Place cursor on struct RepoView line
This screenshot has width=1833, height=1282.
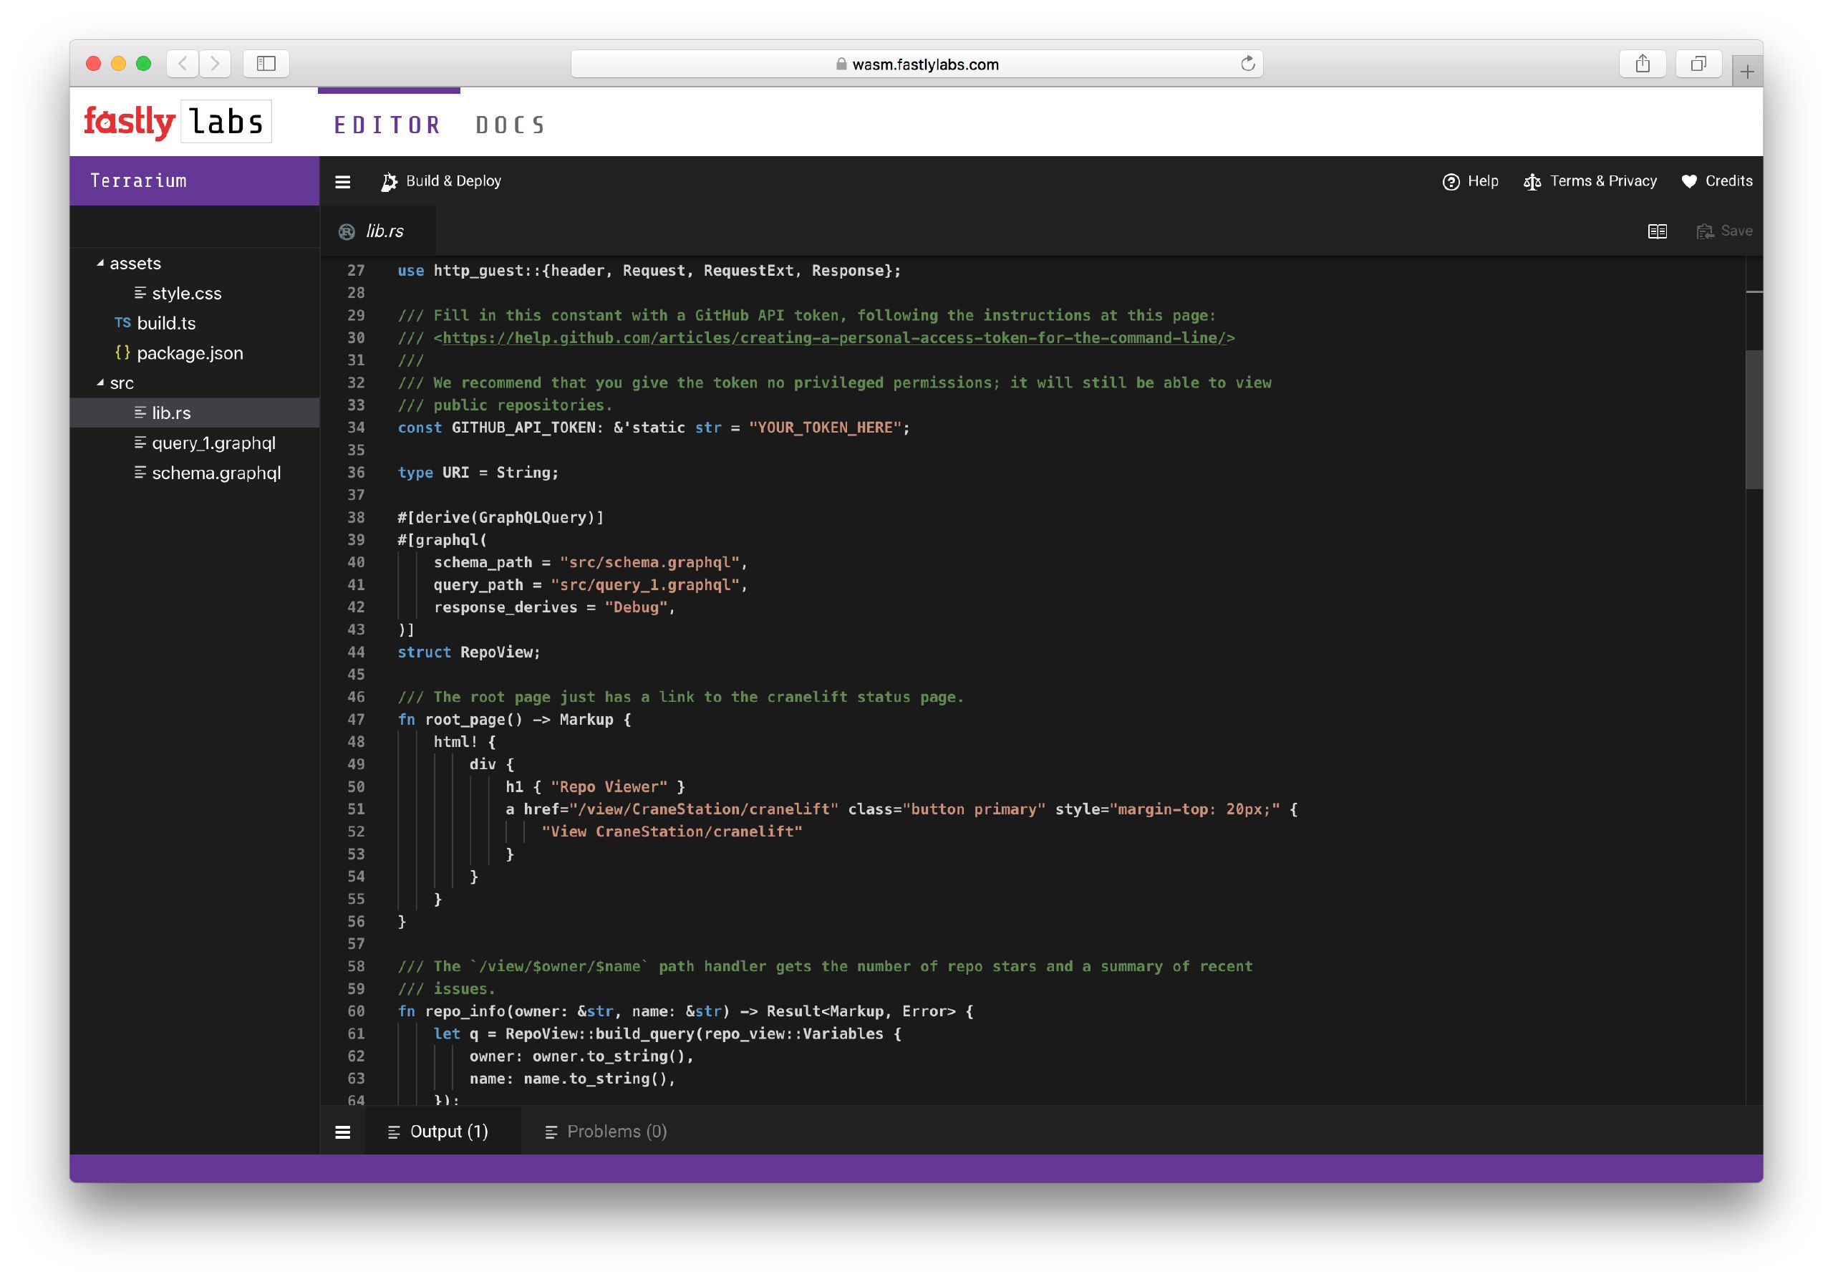pos(468,652)
